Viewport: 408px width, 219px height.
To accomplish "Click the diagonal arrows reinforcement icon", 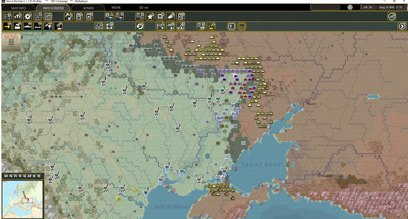I will pos(68,16).
